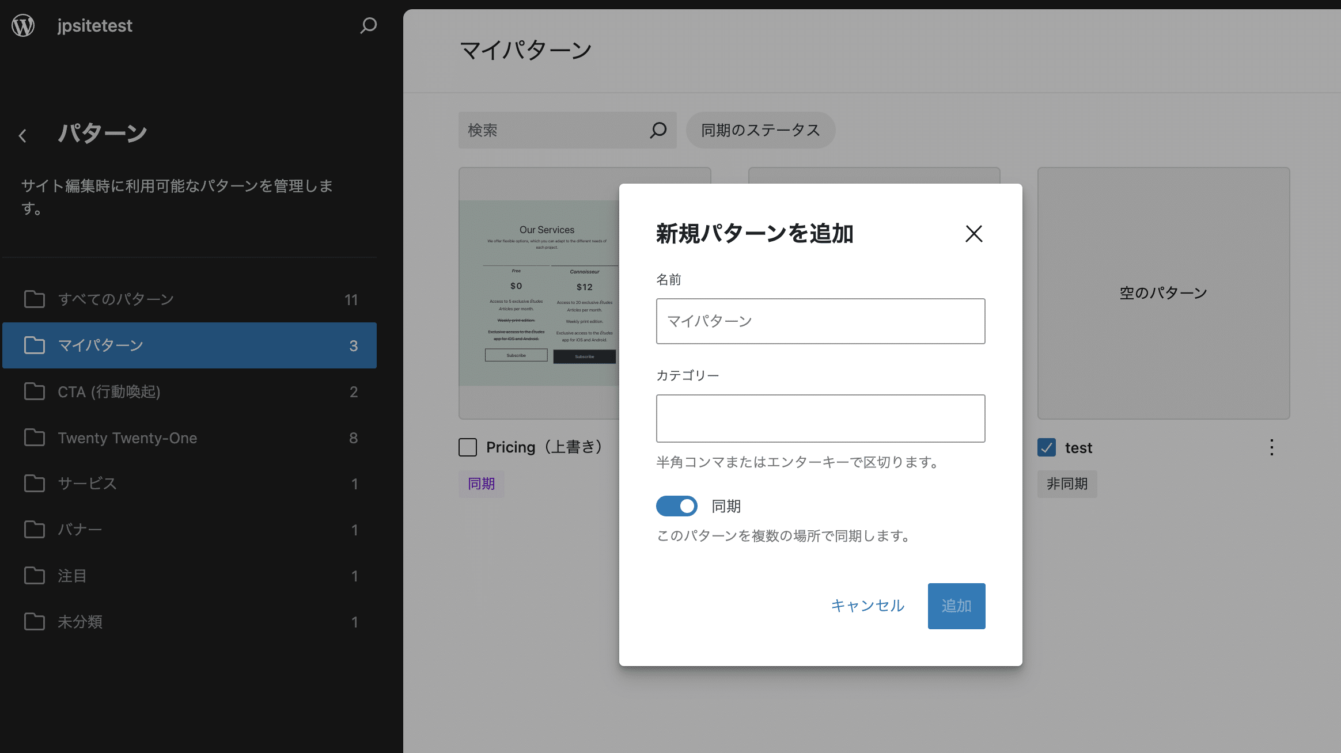
Task: Click the folder icon beside Twenty Twenty-One
Action: [x=35, y=438]
